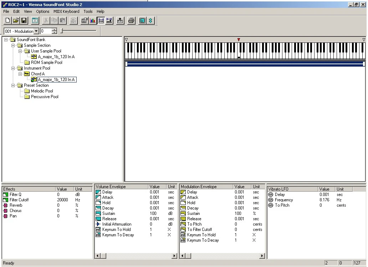Toggle the velocity range view icon
Image resolution: width=368 pixels, height=267 pixels.
pos(109,21)
